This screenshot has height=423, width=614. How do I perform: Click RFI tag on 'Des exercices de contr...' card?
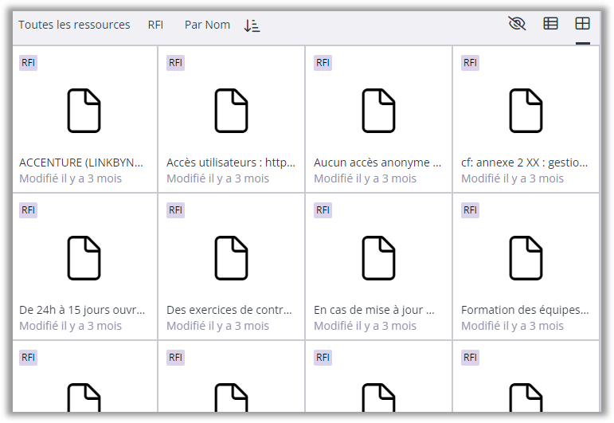tap(175, 210)
